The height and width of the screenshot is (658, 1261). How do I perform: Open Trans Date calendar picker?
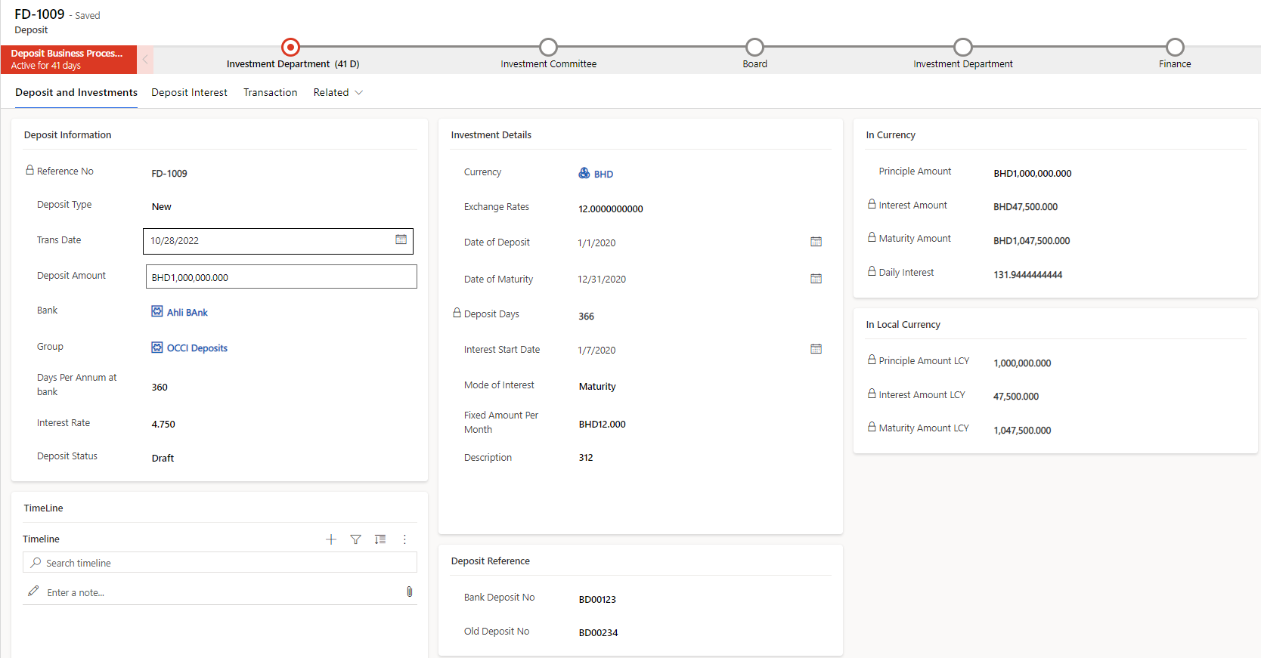(x=401, y=239)
